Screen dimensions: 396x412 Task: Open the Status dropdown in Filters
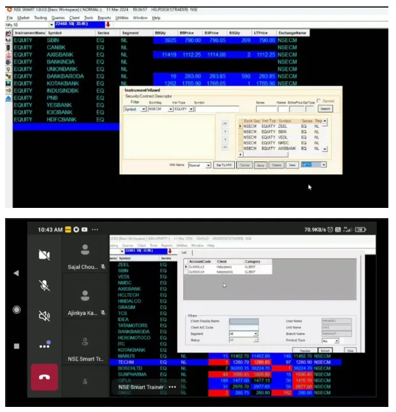[255, 340]
